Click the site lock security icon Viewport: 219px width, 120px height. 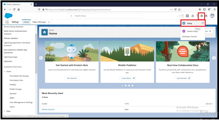point(43,9)
